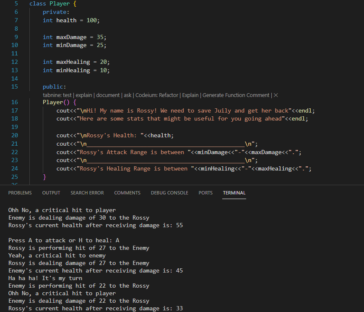Click the 'private:' access specifier
Screen dimensions: 364x312
point(56,12)
